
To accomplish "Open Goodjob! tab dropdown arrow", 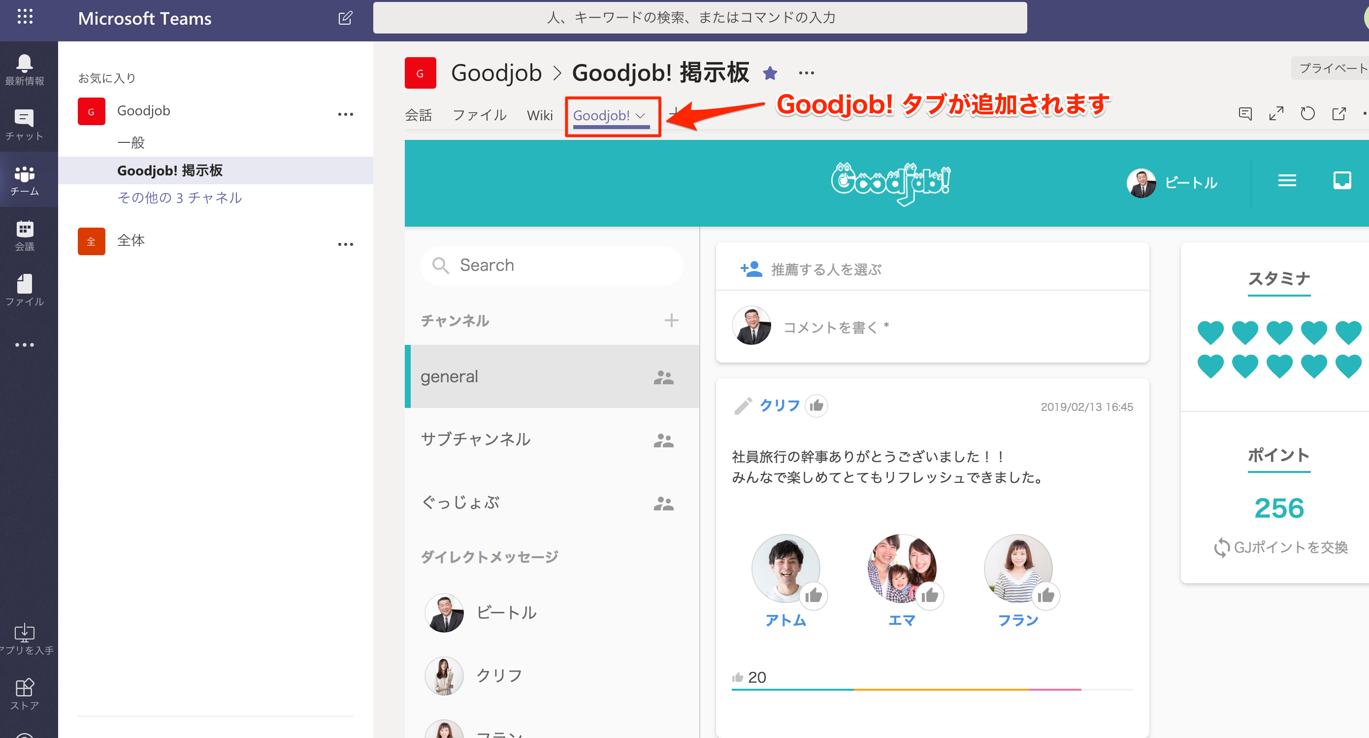I will 640,115.
